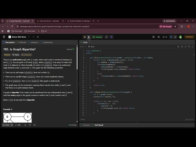
Task: Click Ask Gemini in the browser
Action: 169,21
